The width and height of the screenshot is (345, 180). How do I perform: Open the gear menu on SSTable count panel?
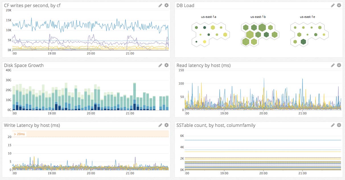click(x=339, y=125)
